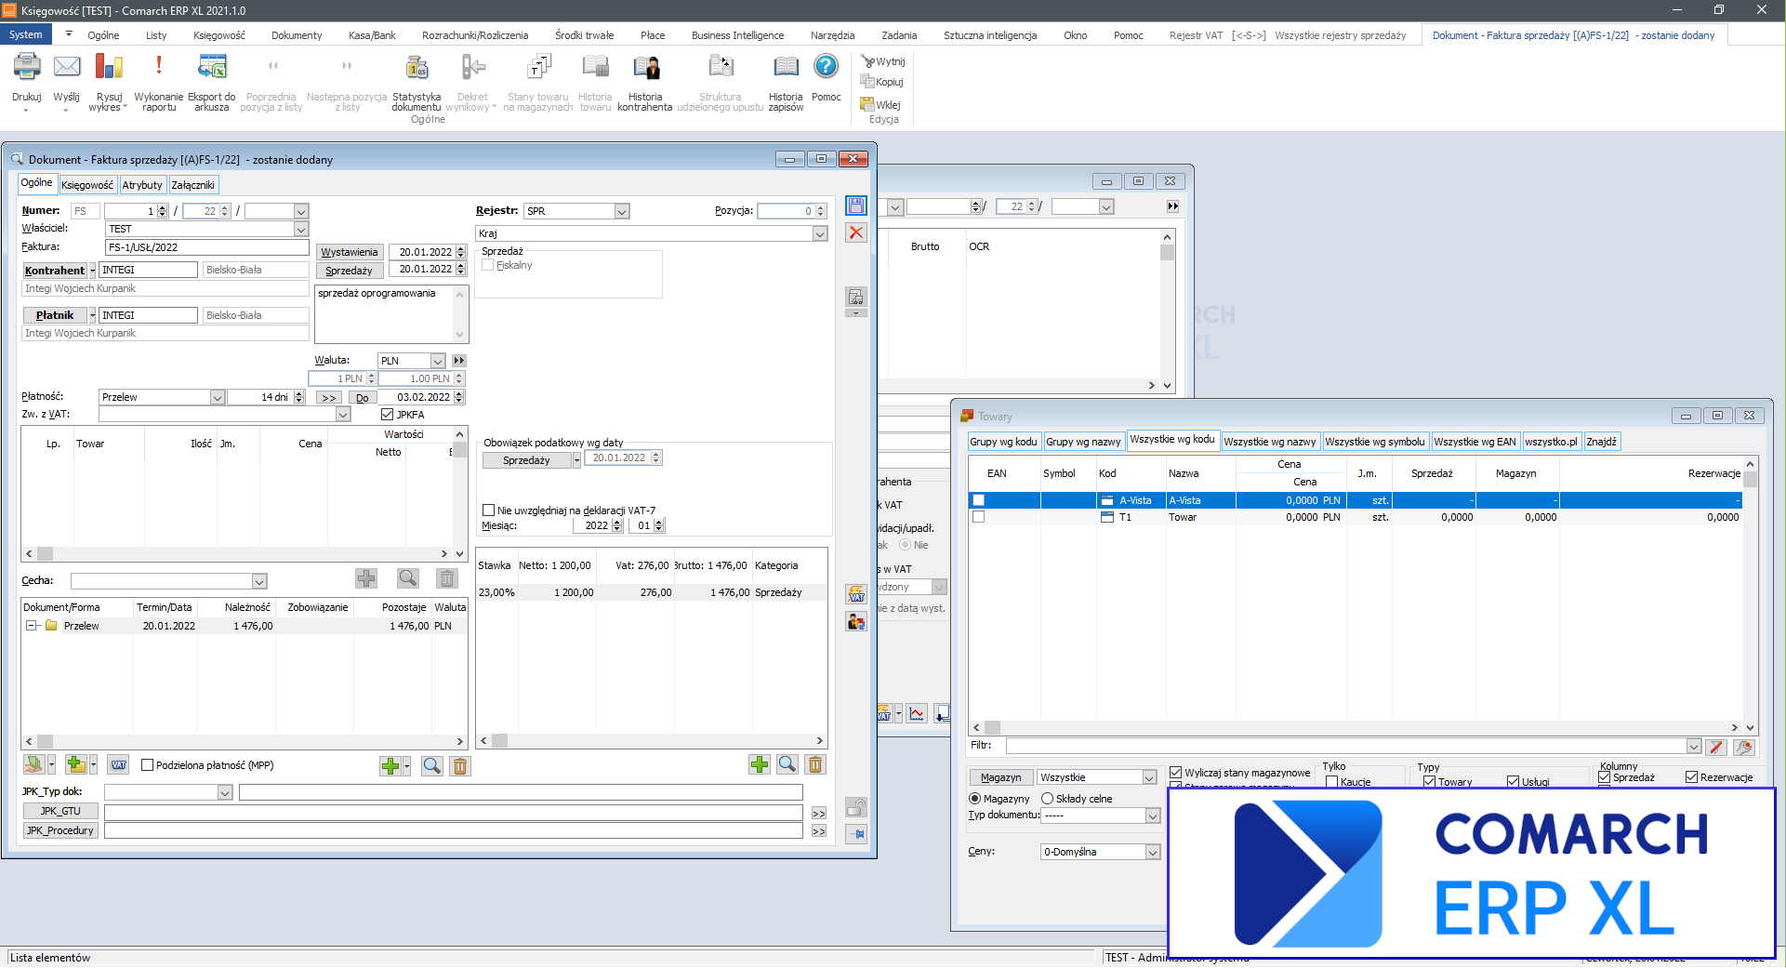Click the red X cancel icon in invoice
Viewport: 1786px width, 968px height.
click(856, 232)
